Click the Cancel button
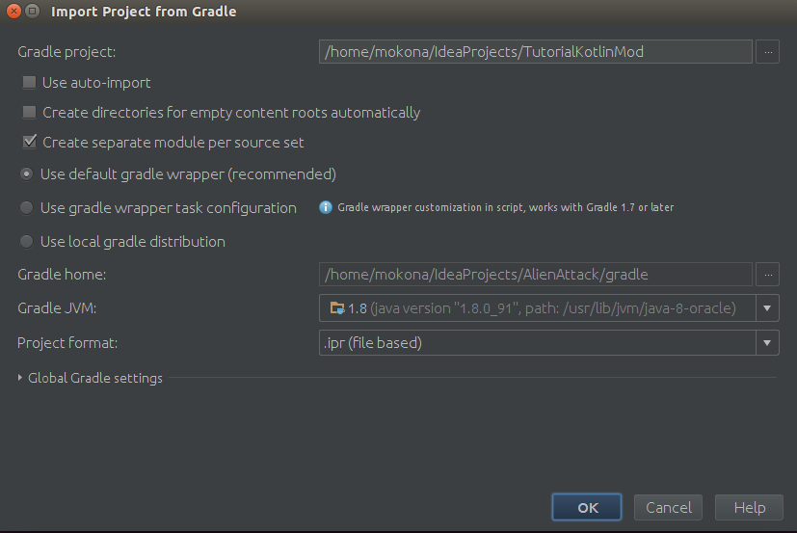This screenshot has height=533, width=797. [x=669, y=507]
